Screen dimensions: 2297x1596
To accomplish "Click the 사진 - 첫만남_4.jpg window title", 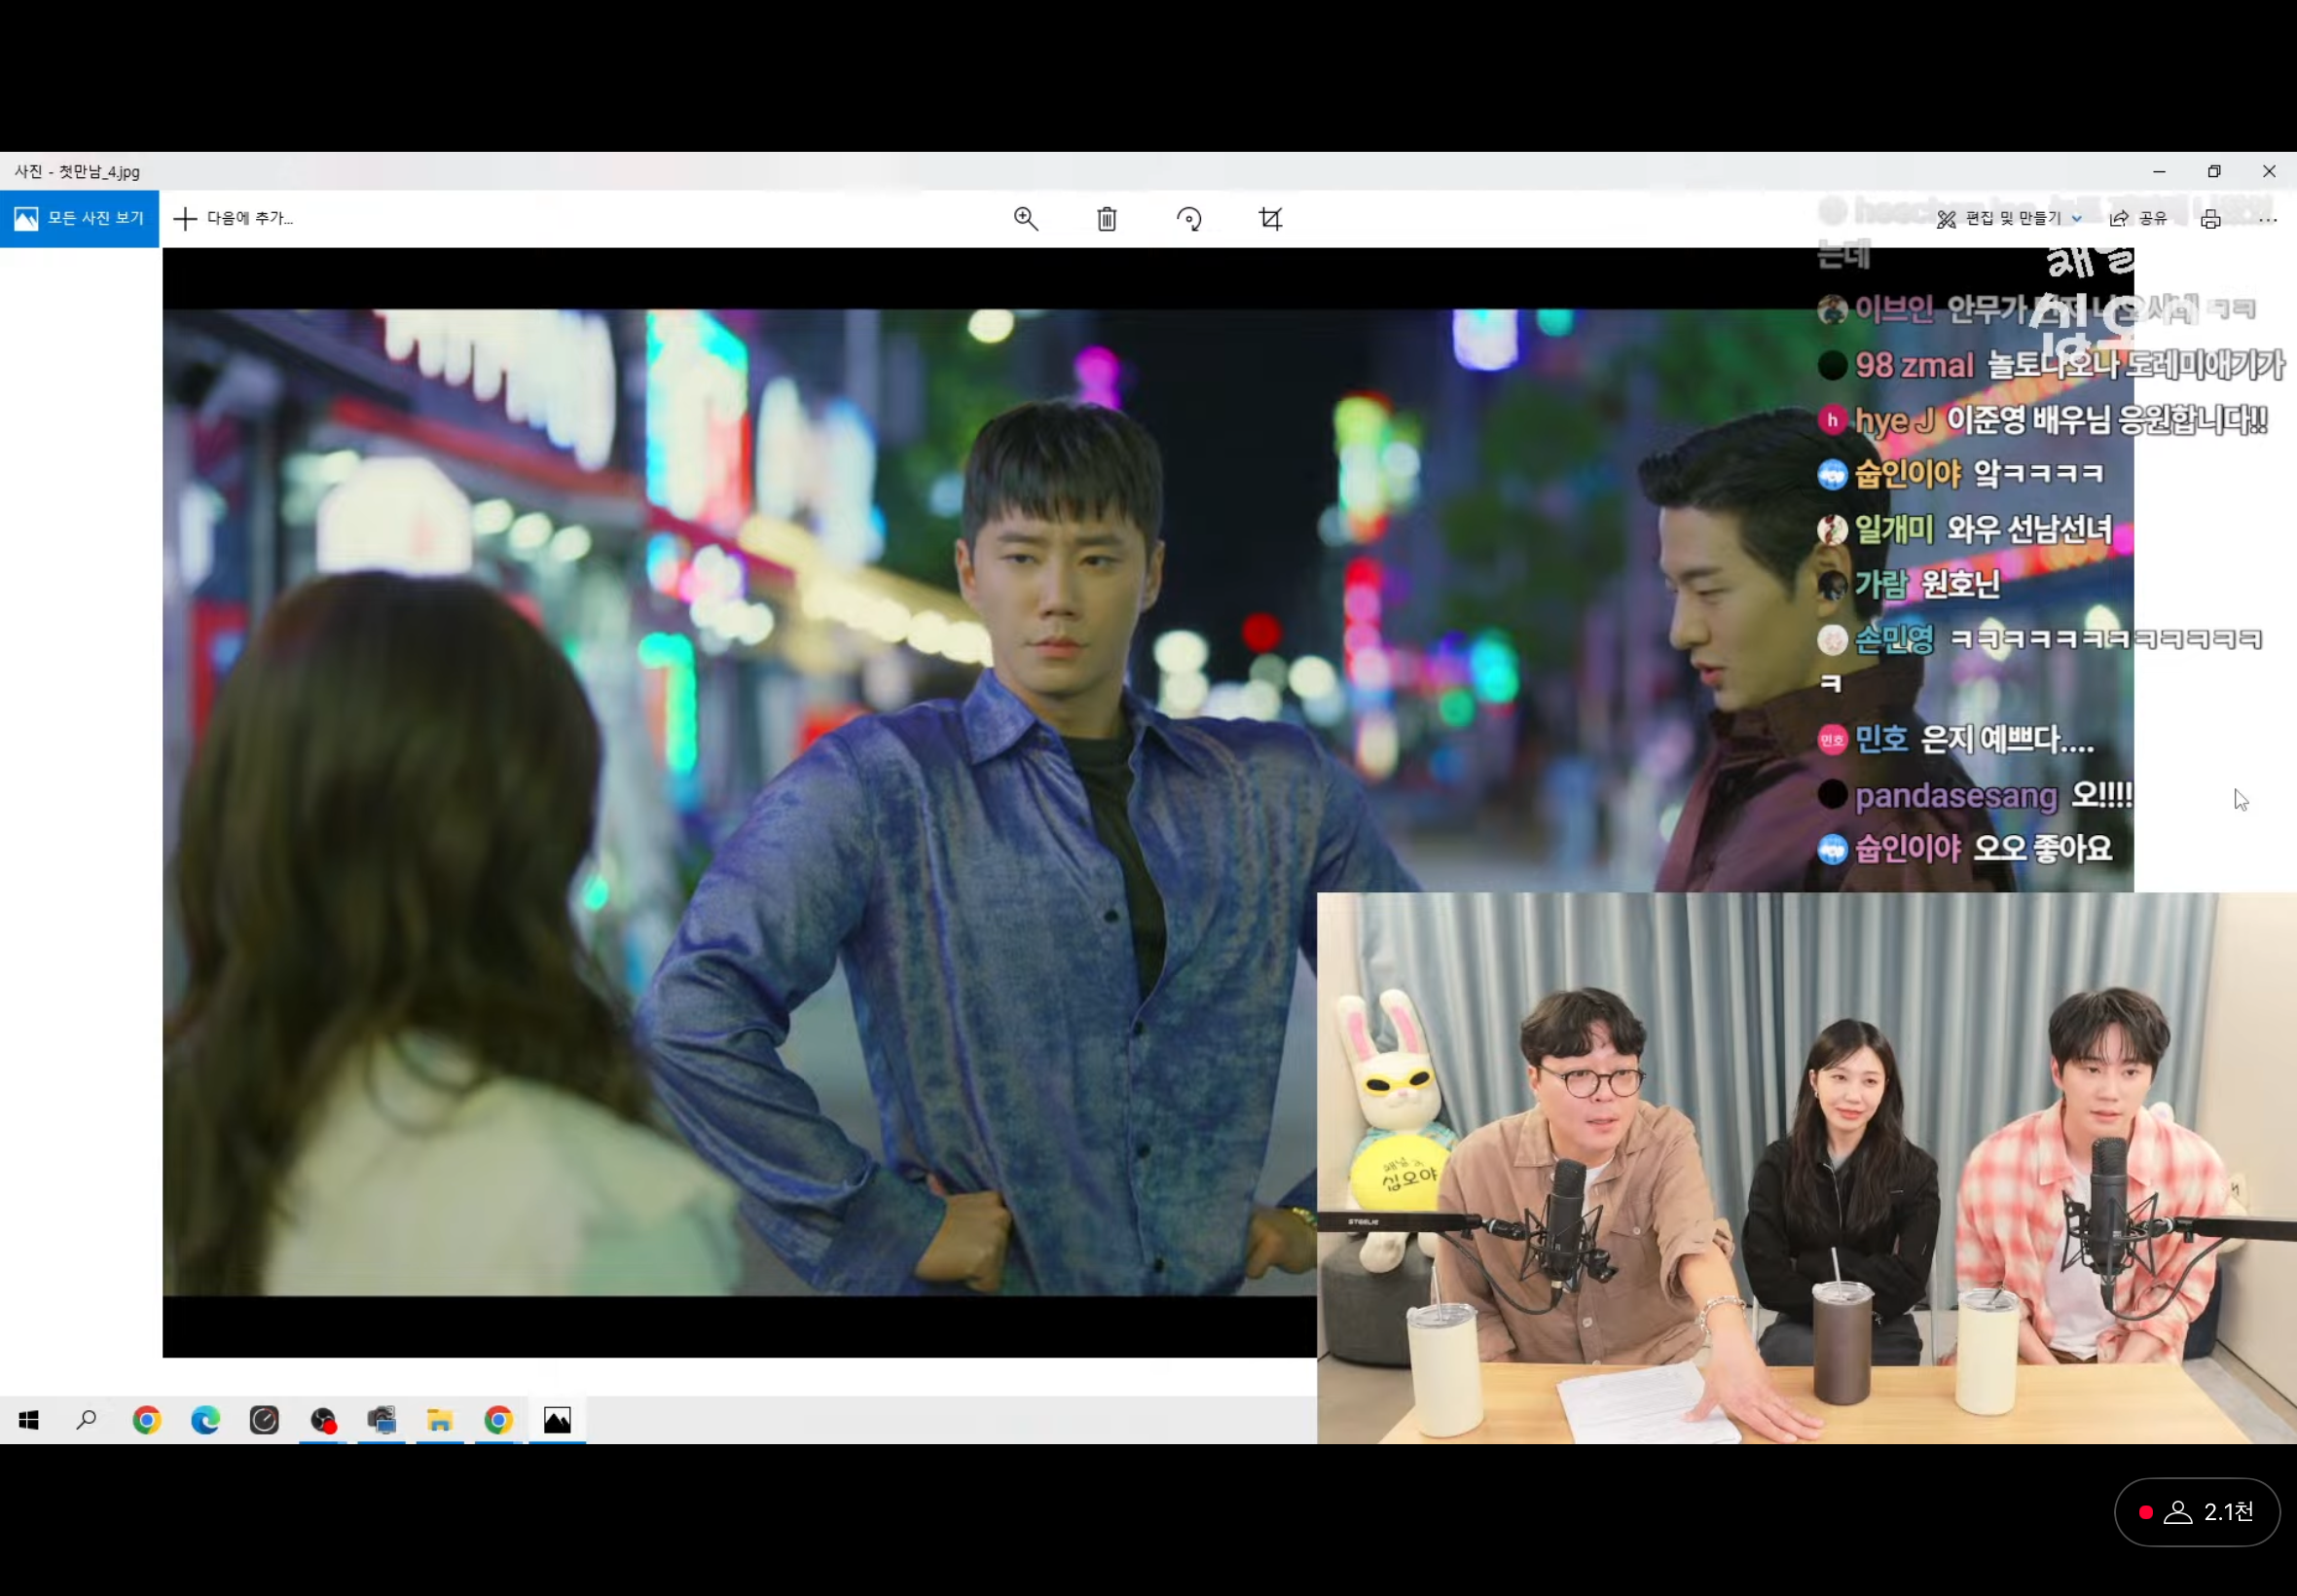I will point(77,172).
